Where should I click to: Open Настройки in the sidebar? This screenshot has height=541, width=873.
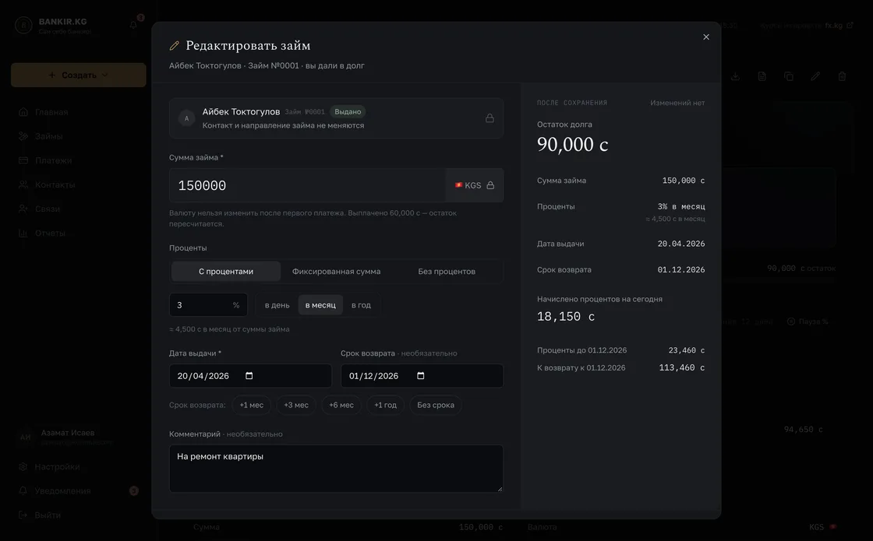click(79, 466)
